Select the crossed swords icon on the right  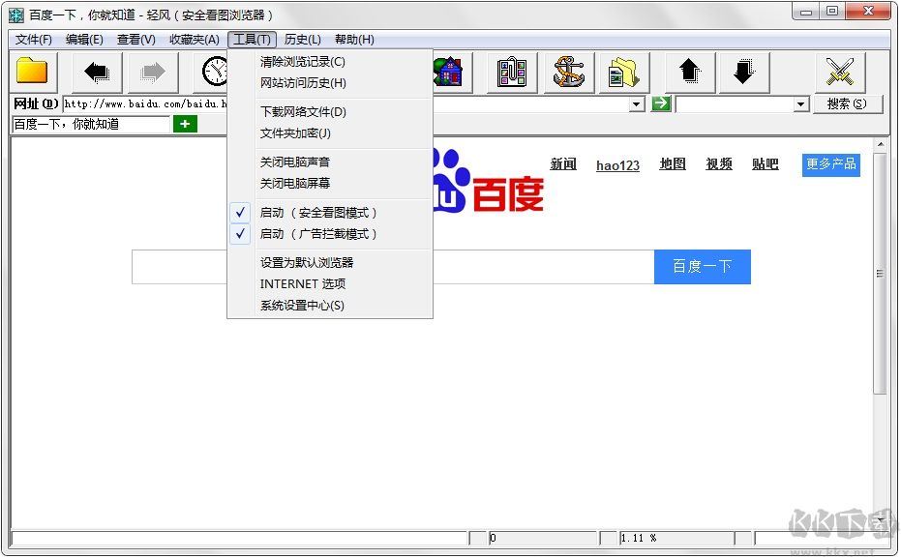click(x=840, y=71)
